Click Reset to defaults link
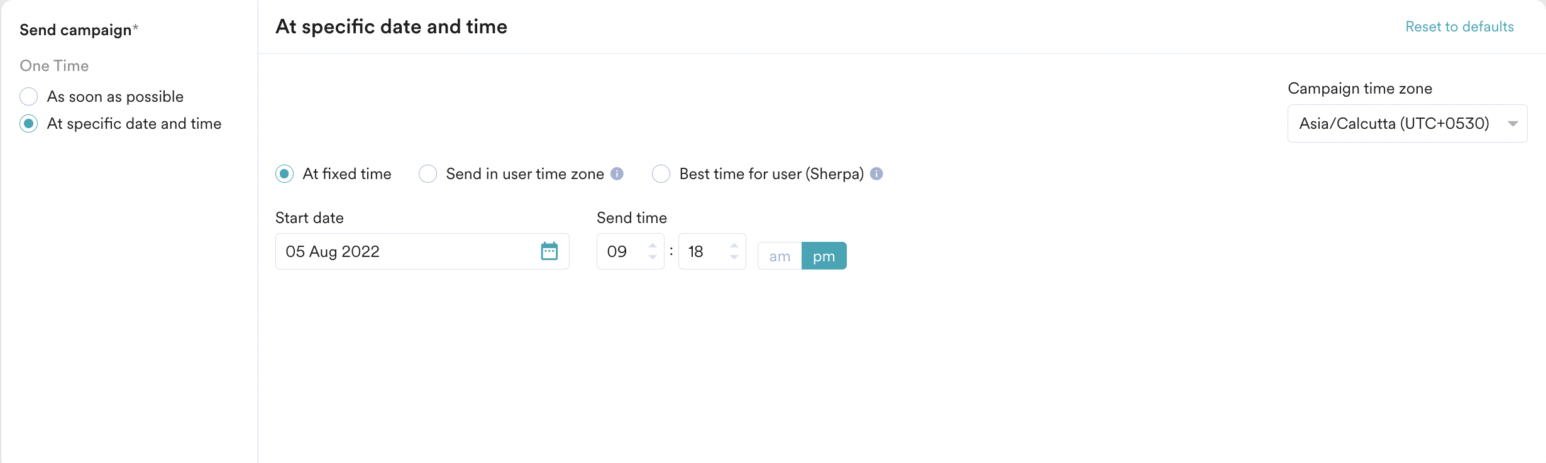The height and width of the screenshot is (463, 1546). tap(1459, 27)
